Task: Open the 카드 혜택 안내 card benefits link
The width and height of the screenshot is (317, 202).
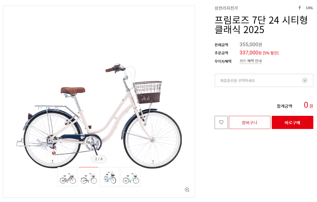Action: tap(250, 61)
